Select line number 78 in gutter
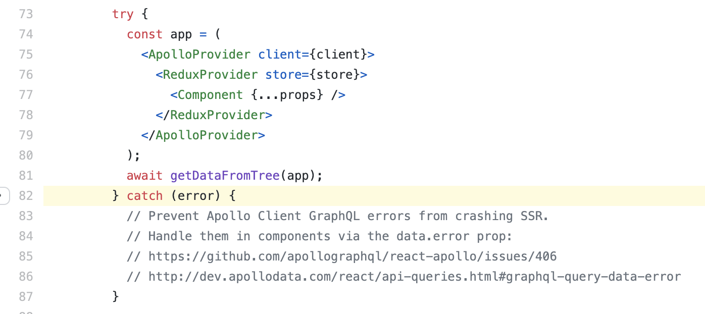 pyautogui.click(x=26, y=115)
